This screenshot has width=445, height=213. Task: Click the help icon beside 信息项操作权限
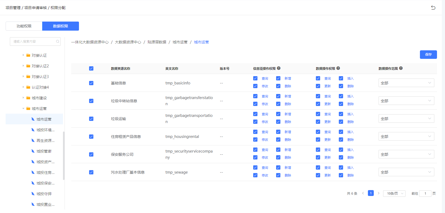[x=279, y=68]
